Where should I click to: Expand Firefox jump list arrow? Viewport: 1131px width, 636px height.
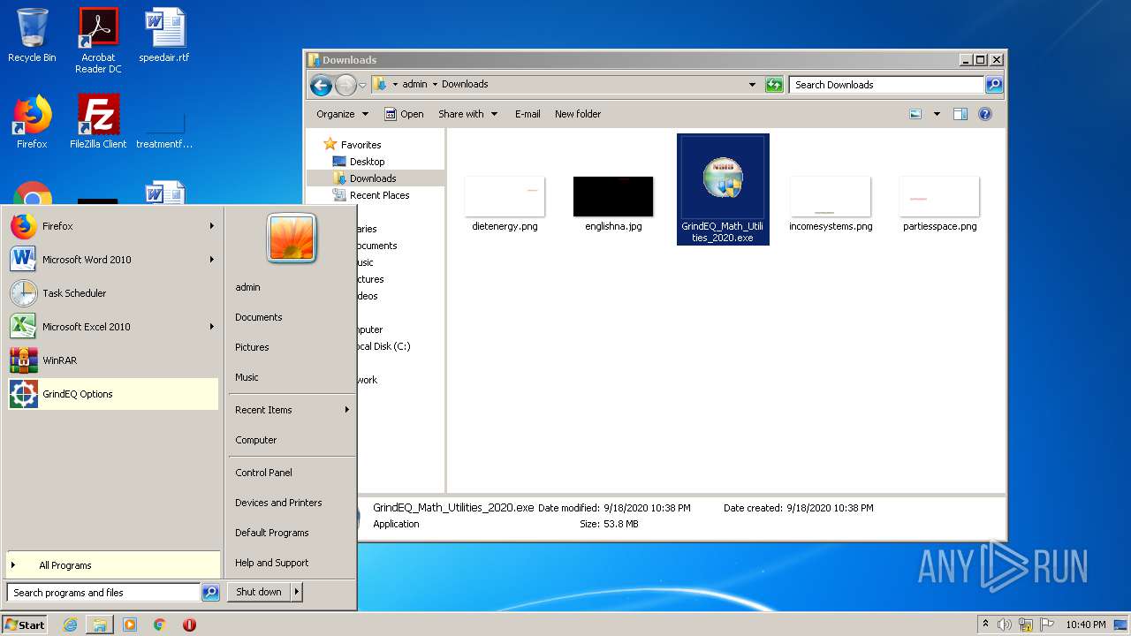click(x=211, y=226)
